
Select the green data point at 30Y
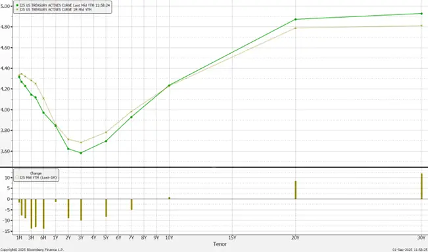click(421, 13)
